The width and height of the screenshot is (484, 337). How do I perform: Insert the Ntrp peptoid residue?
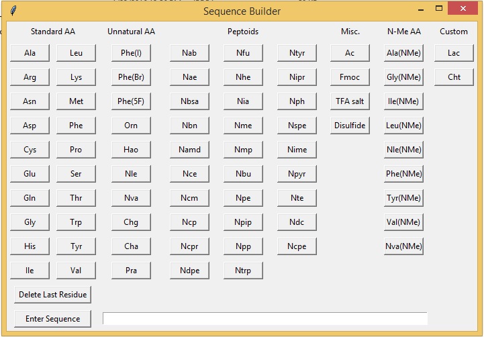(243, 271)
